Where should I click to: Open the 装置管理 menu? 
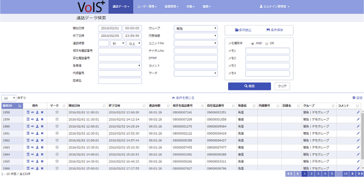[x=171, y=7]
